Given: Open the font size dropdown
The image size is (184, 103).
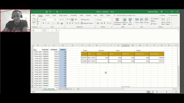Looking at the screenshot, I should [58, 20].
